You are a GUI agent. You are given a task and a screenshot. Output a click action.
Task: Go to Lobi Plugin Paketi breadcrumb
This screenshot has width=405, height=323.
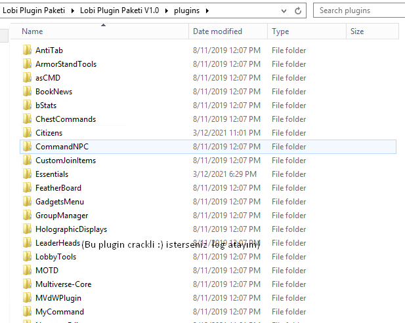pyautogui.click(x=34, y=10)
